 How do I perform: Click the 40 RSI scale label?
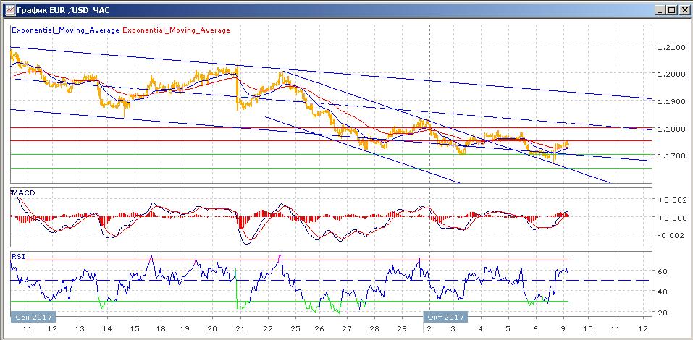tap(662, 292)
